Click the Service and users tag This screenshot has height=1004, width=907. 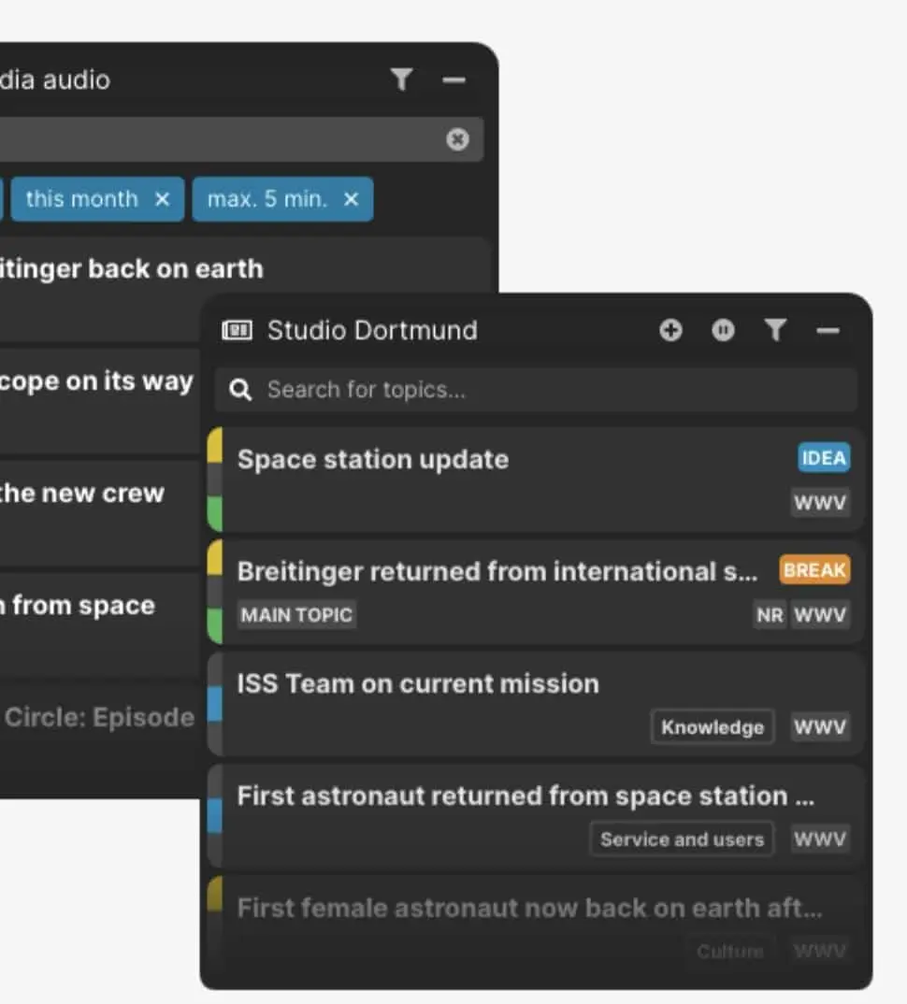[x=682, y=839]
